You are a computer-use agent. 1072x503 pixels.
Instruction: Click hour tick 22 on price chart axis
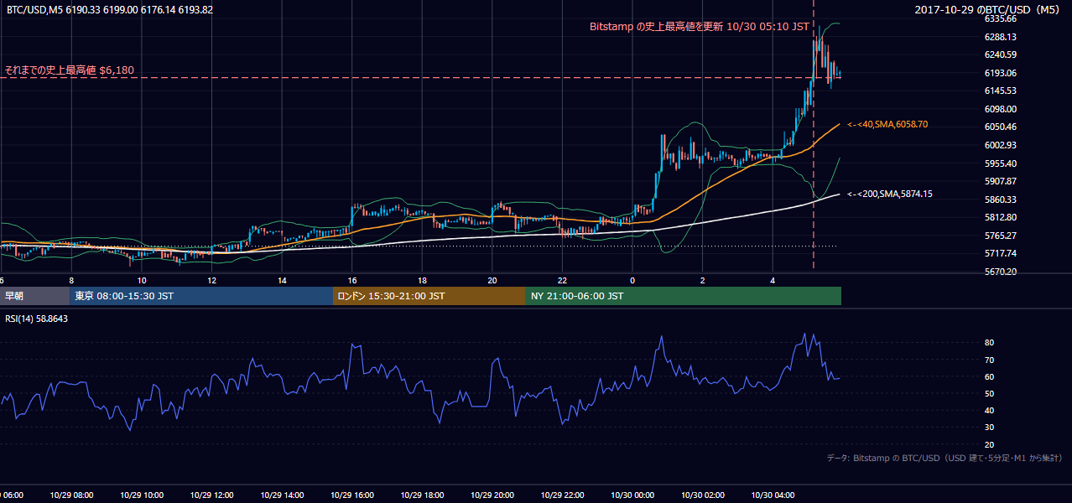click(x=563, y=281)
